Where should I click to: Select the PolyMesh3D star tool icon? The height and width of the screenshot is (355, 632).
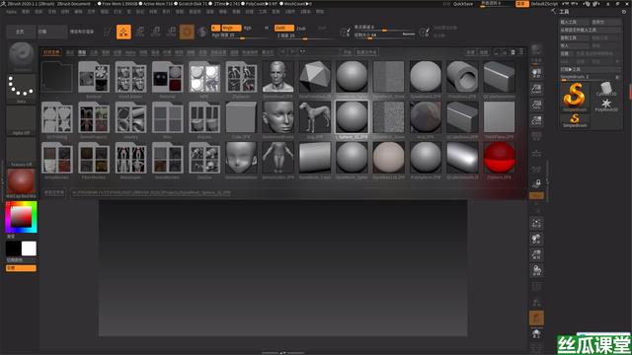605,105
